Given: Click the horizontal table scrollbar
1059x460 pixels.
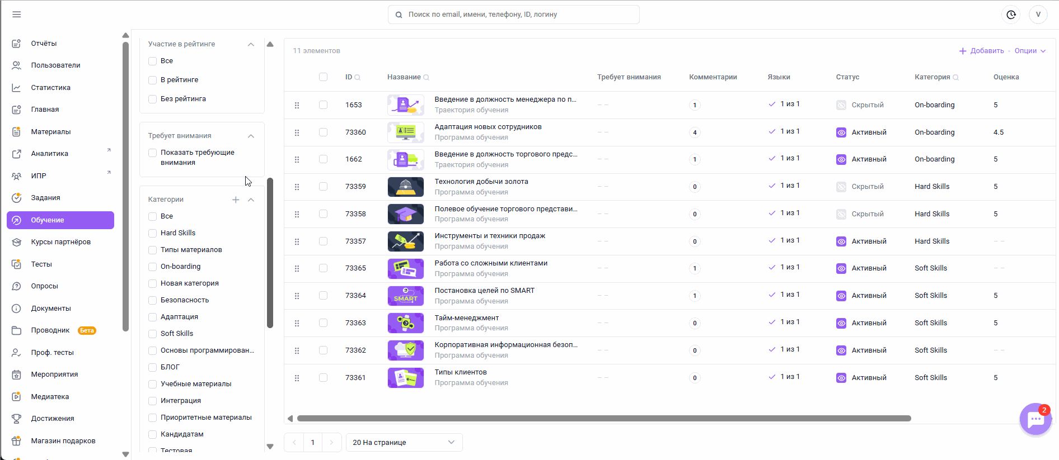Looking at the screenshot, I should 603,419.
